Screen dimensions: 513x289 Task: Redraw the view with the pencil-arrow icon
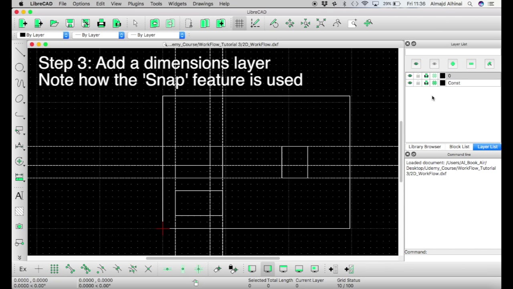click(x=274, y=23)
